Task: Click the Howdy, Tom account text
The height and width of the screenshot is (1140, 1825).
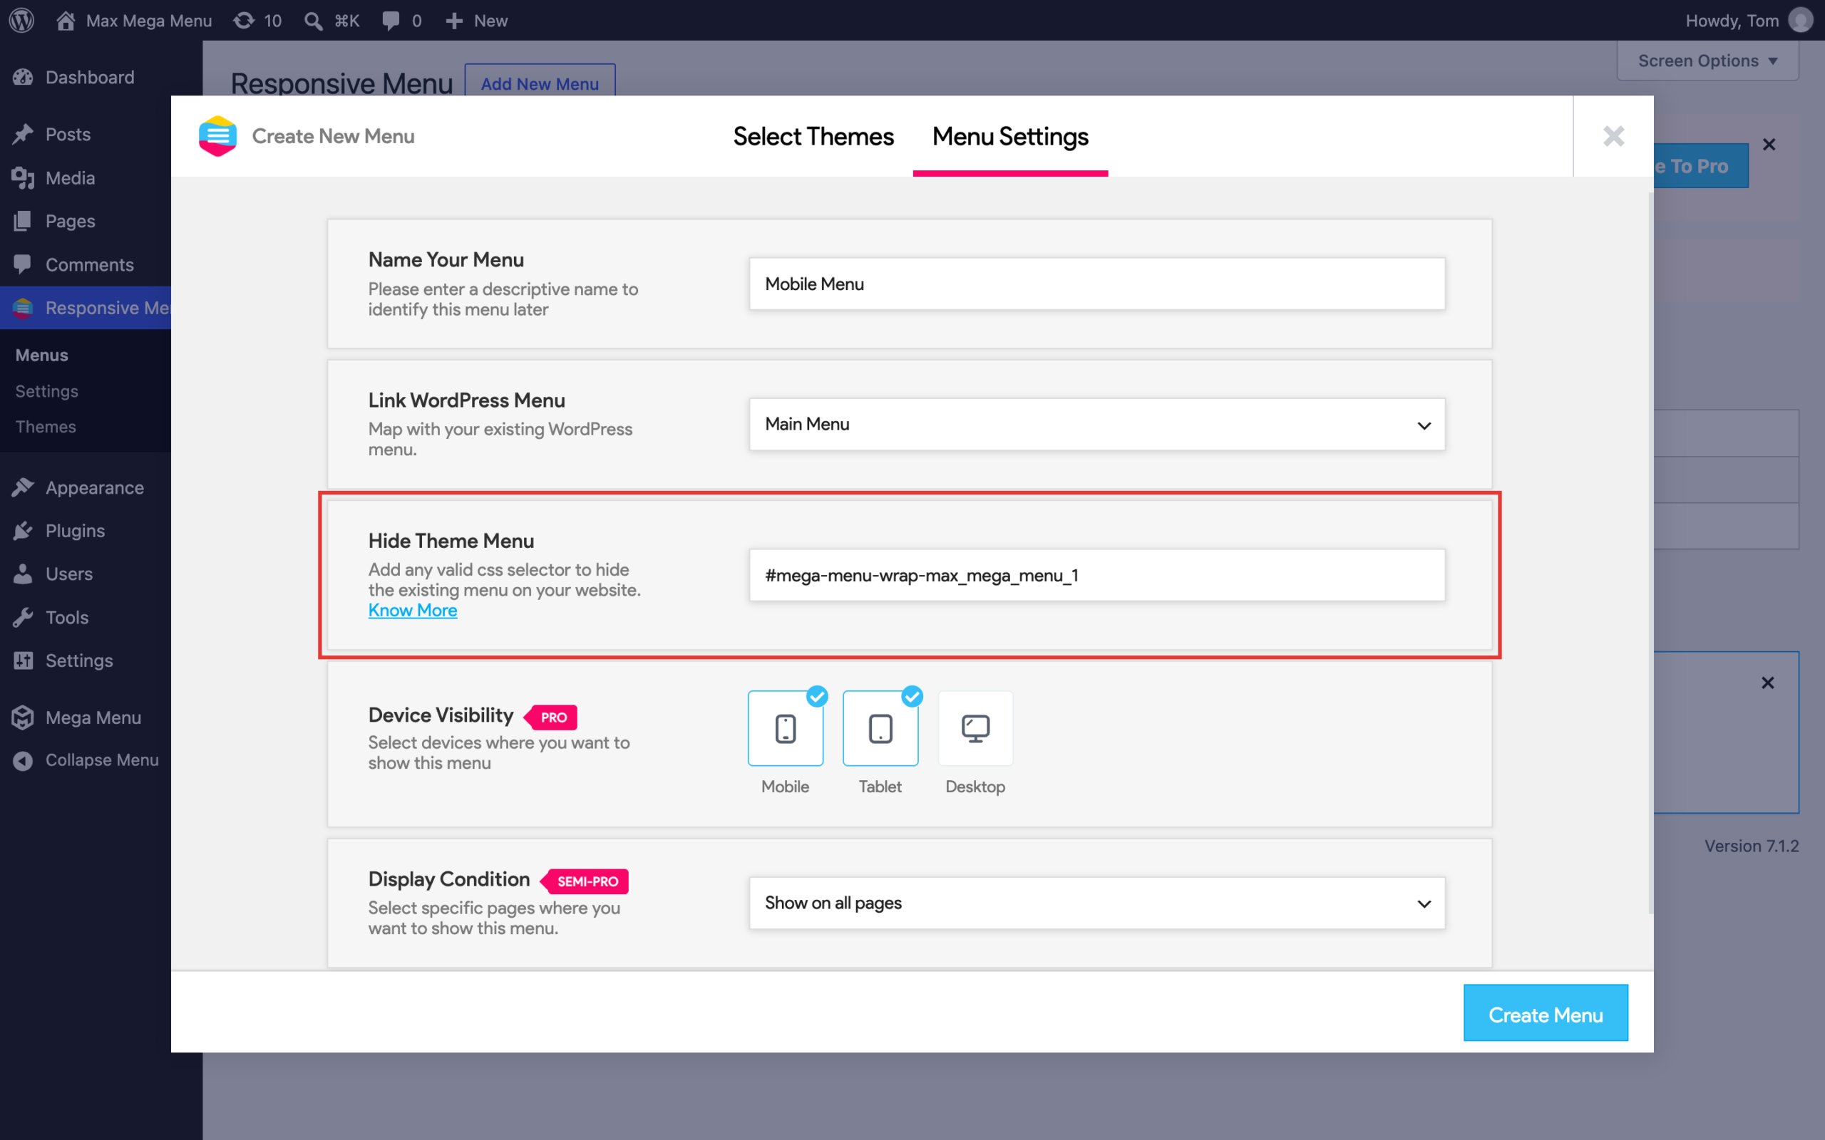Action: coord(1732,21)
